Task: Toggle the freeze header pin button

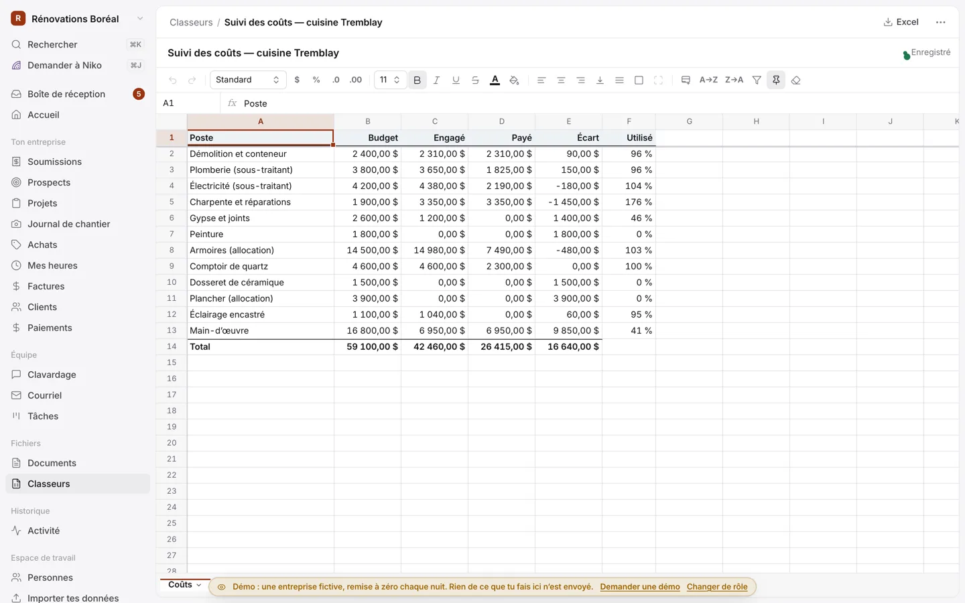Action: 776,80
